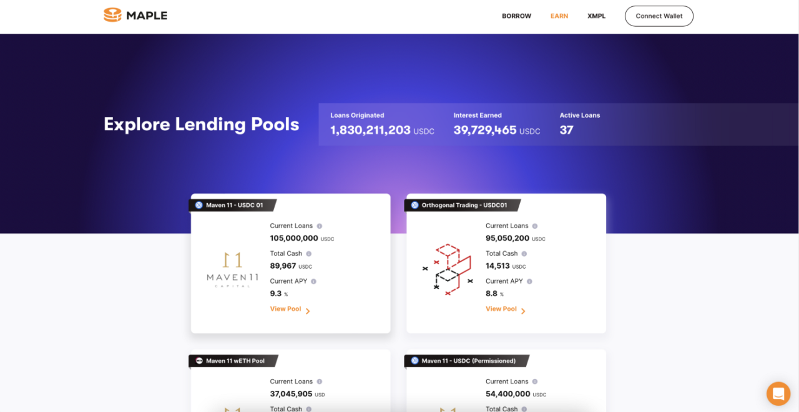Click info icon beside Orthogonal Trading Current APY

tap(529, 281)
